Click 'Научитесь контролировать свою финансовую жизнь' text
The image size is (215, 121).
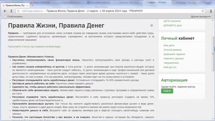pyautogui.click(x=46, y=60)
